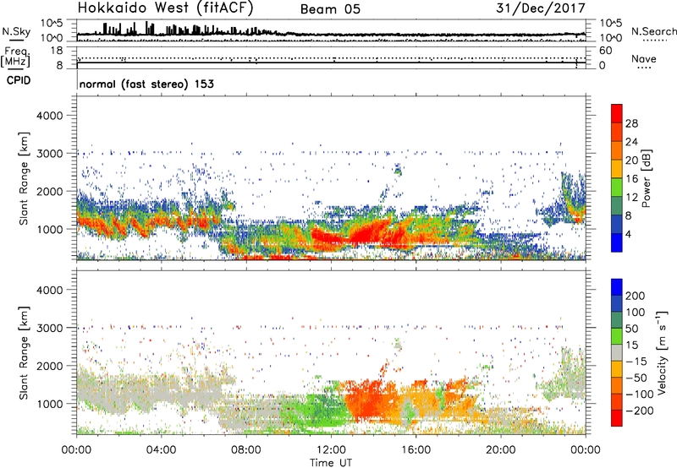Click the 'N.Sky' legend label

(x=16, y=31)
